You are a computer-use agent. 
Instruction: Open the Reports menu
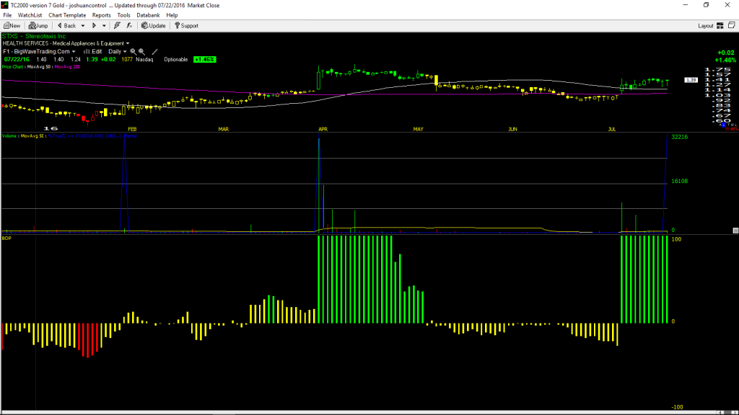pyautogui.click(x=101, y=16)
